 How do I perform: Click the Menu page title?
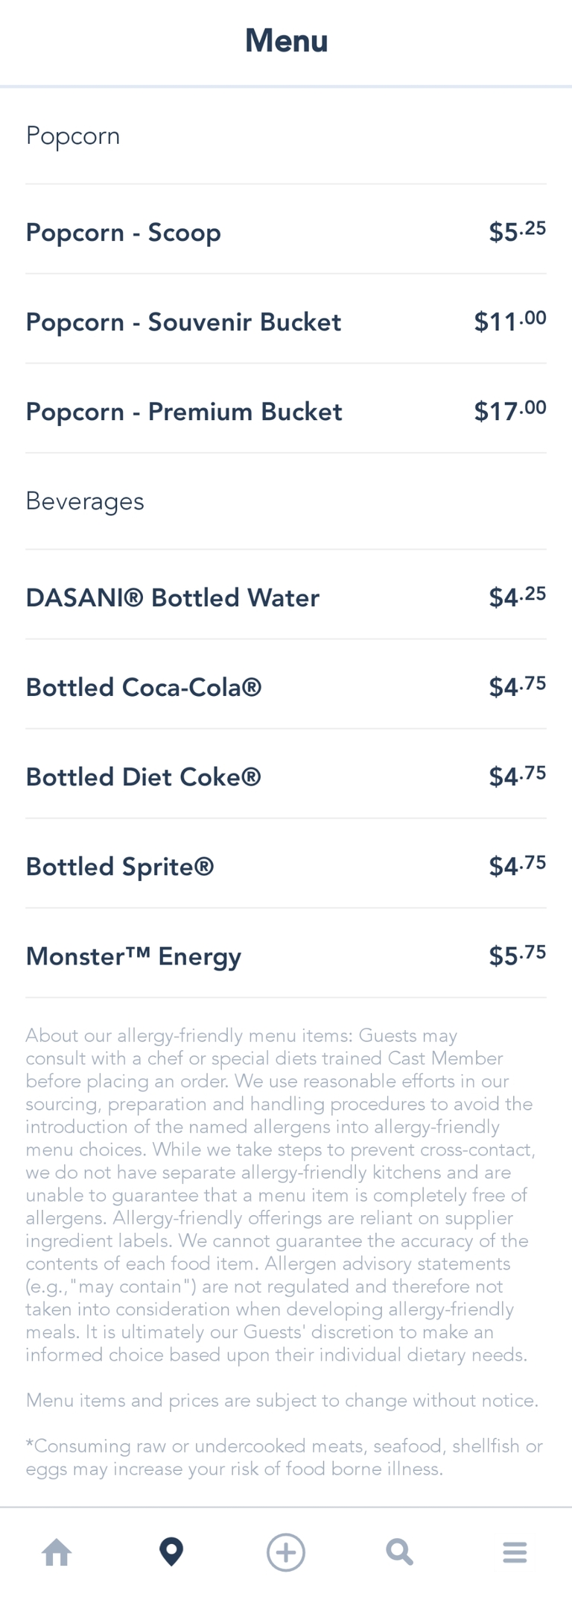(x=286, y=40)
